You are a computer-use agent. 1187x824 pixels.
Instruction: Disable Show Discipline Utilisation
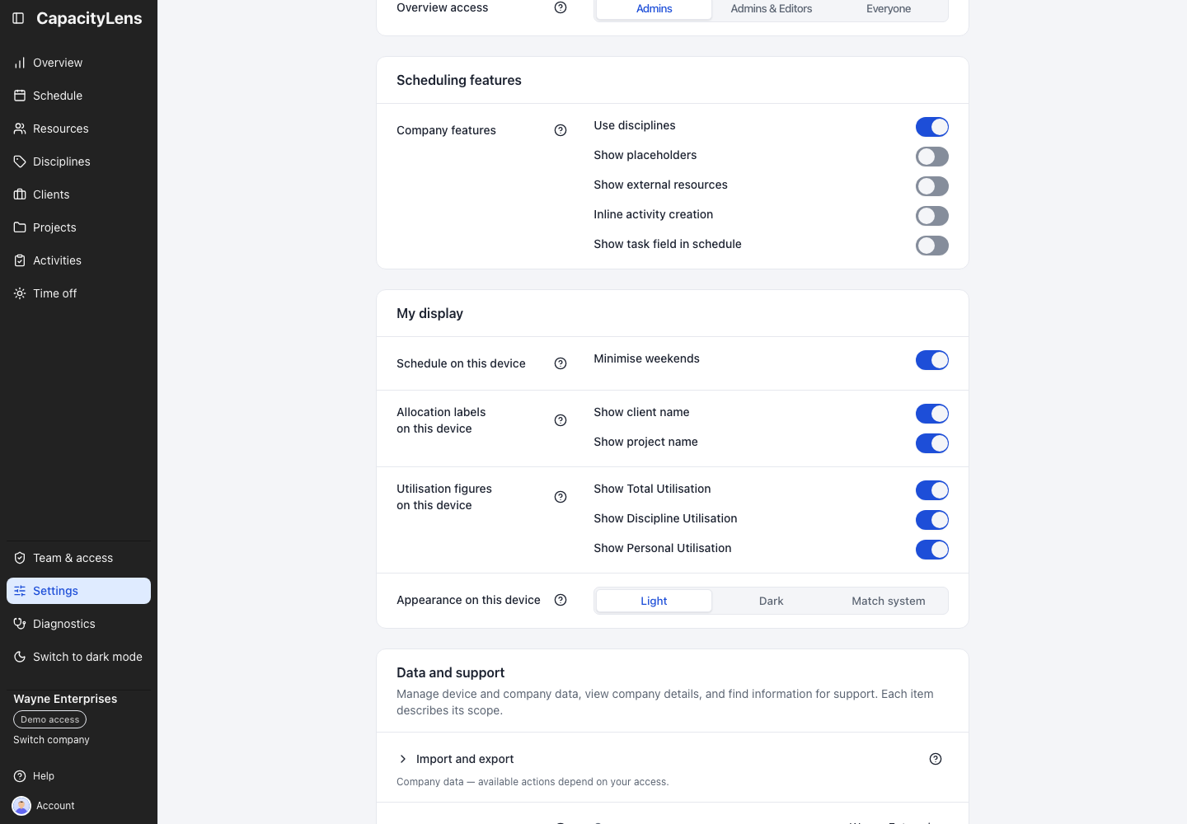[932, 520]
